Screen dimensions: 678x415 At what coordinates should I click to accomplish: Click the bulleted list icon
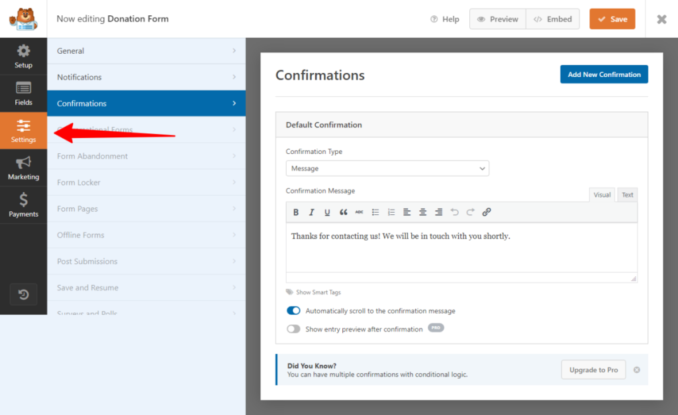(375, 212)
